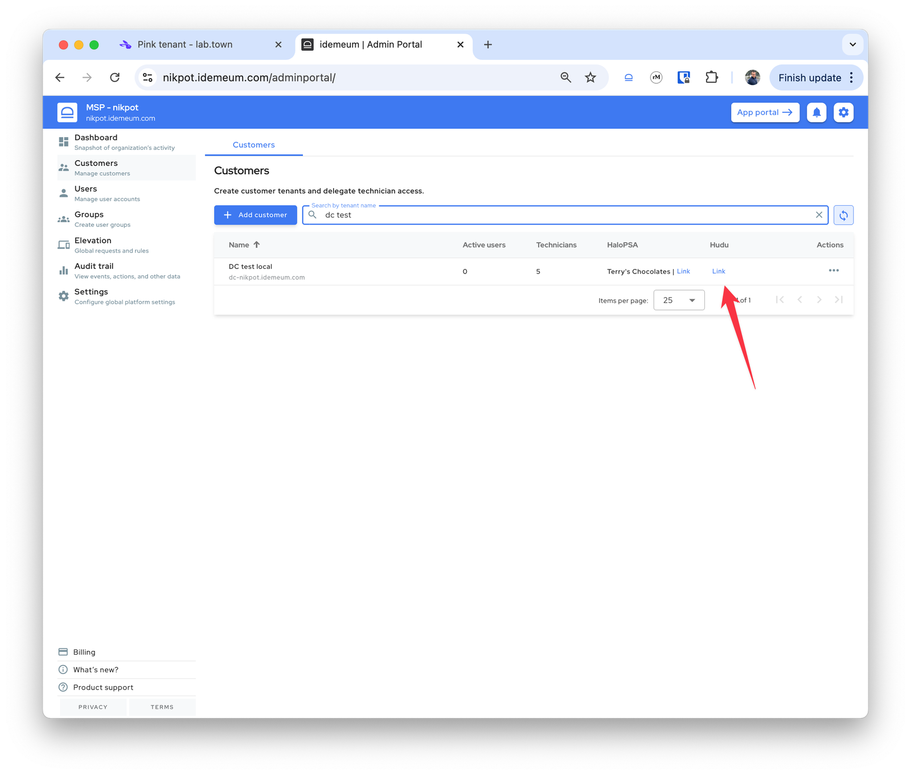
Task: Open the idemeum browser extension icon
Action: tap(629, 77)
